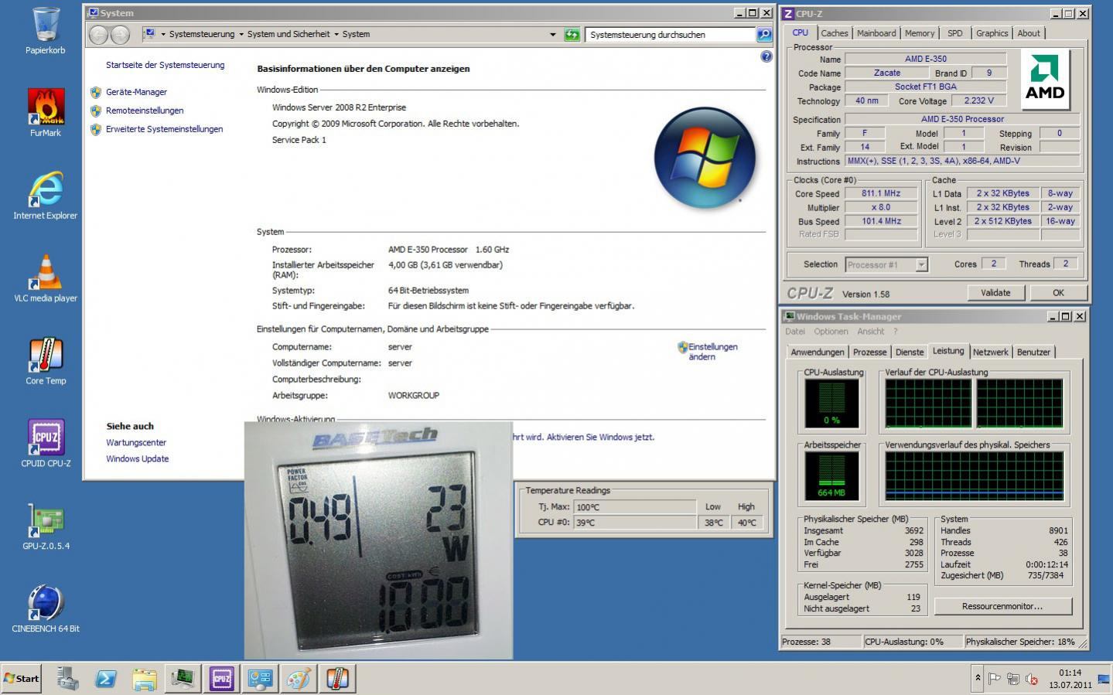1113x695 pixels.
Task: Open Server Manager from the taskbar
Action: click(67, 679)
